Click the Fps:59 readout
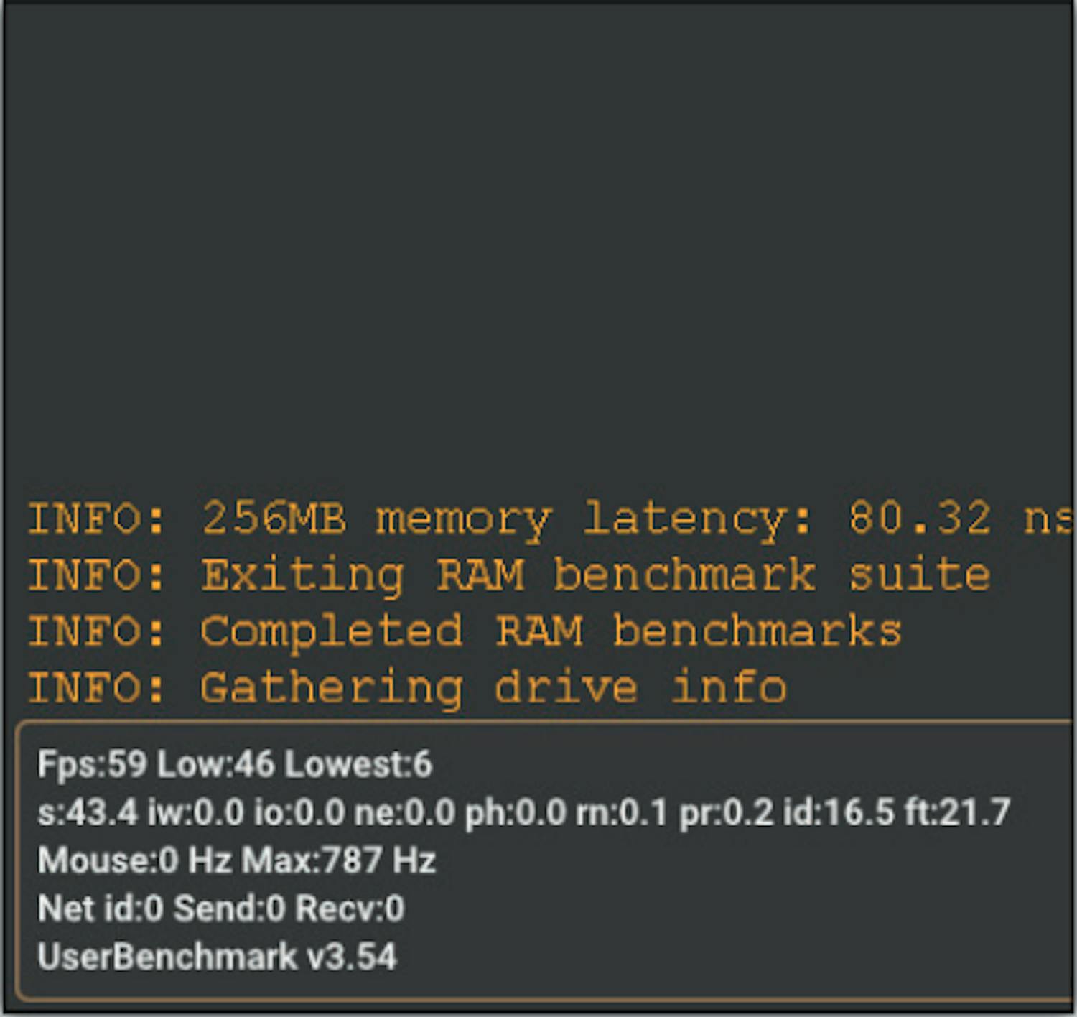 pos(92,764)
